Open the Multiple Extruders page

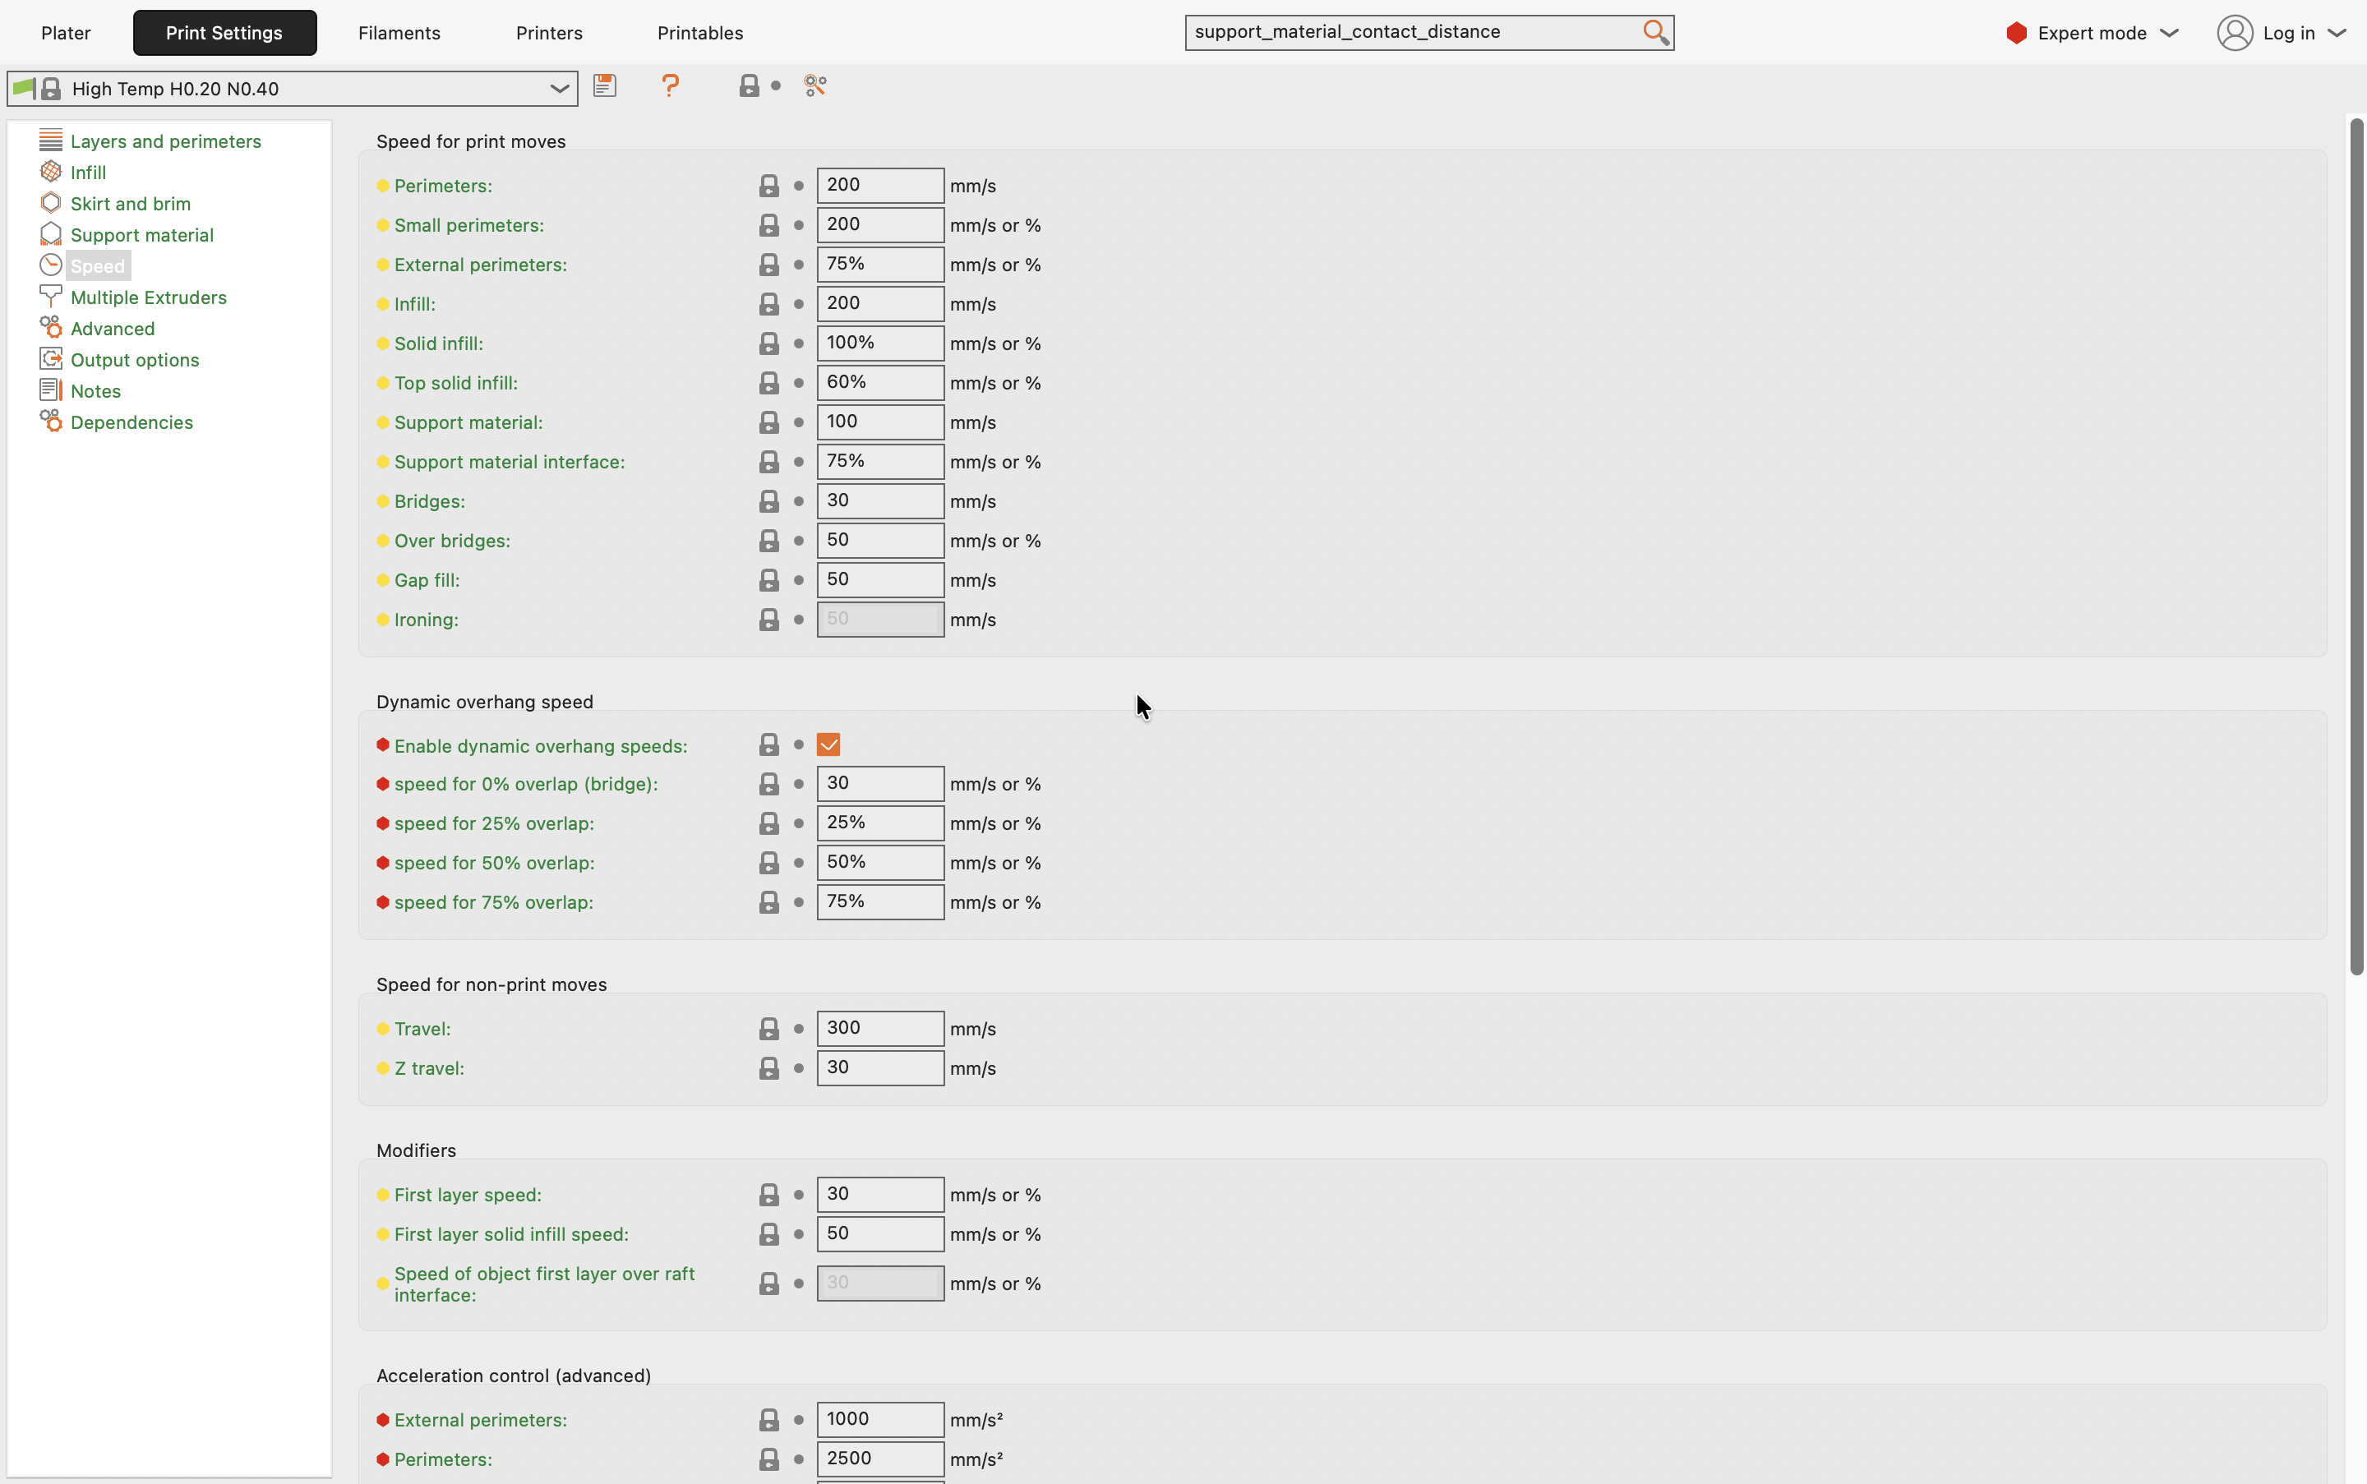148,297
